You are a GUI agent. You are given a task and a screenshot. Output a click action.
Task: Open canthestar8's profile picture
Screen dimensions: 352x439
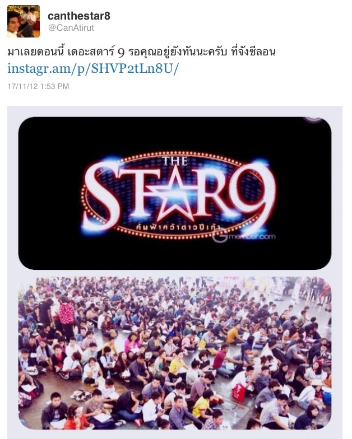pos(24,21)
